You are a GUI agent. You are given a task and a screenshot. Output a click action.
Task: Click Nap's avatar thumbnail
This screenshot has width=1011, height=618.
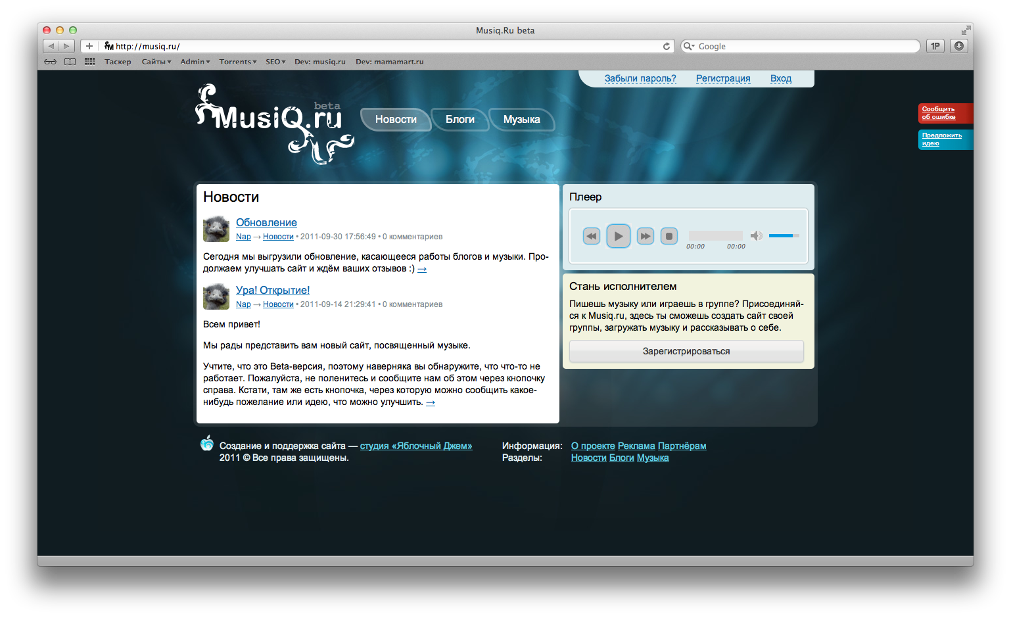[x=218, y=229]
